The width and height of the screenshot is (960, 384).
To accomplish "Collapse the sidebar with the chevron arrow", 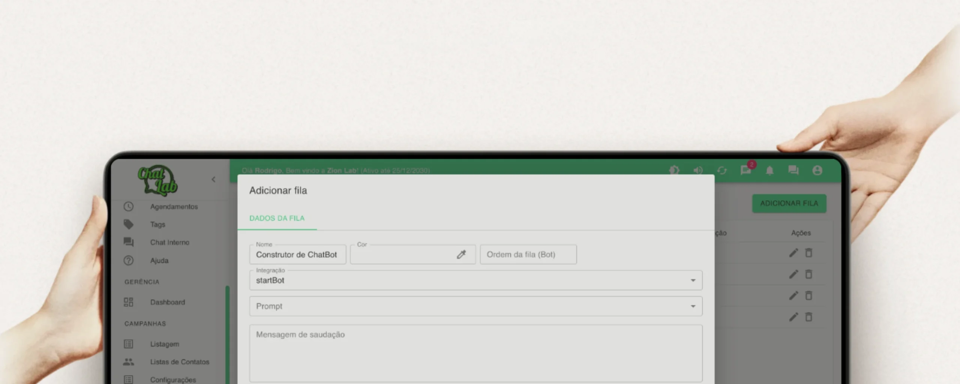I will [213, 180].
